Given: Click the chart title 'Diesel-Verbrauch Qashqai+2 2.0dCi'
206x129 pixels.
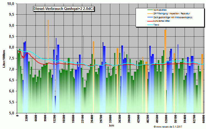Looking at the screenshot, I should 64,9.
